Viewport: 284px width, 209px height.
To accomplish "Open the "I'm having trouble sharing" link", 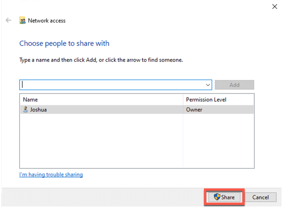I will click(51, 175).
